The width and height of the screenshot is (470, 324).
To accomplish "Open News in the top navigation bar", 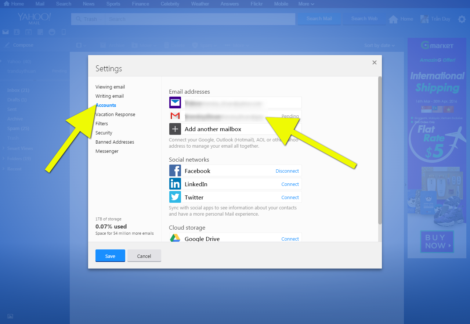I will point(88,4).
